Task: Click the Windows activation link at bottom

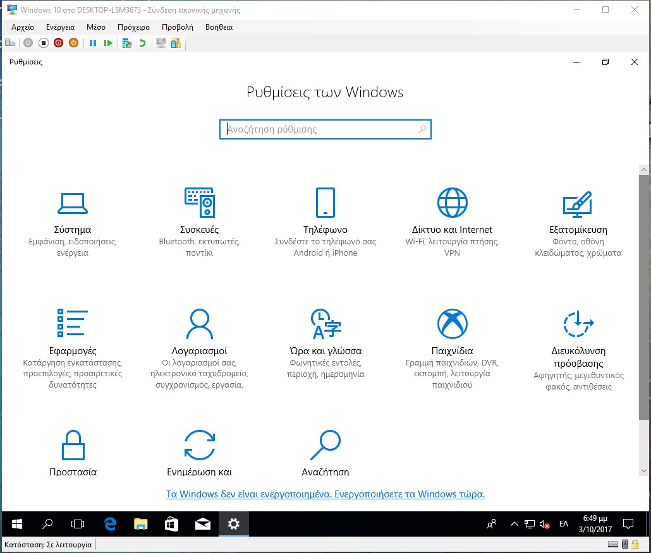Action: click(325, 494)
